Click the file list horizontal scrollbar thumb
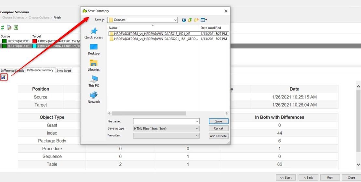Viewport: 361px width, 182px height. pyautogui.click(x=149, y=113)
